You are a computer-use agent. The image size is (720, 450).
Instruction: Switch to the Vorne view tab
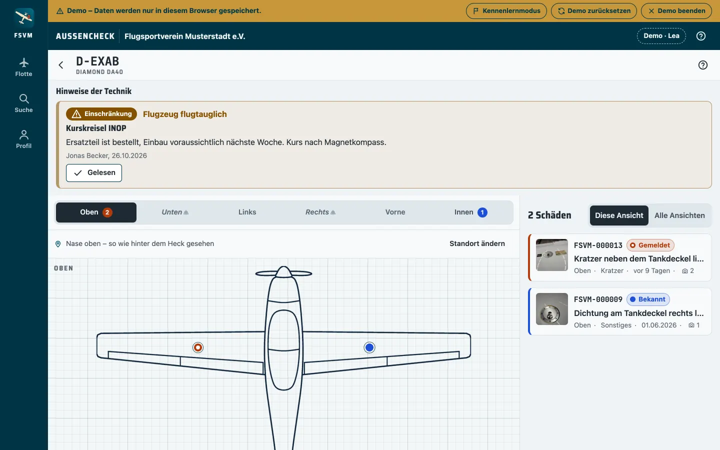pyautogui.click(x=395, y=212)
